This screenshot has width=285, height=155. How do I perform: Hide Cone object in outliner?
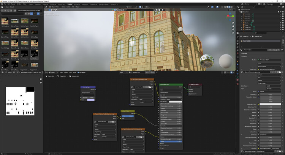coord(280,25)
